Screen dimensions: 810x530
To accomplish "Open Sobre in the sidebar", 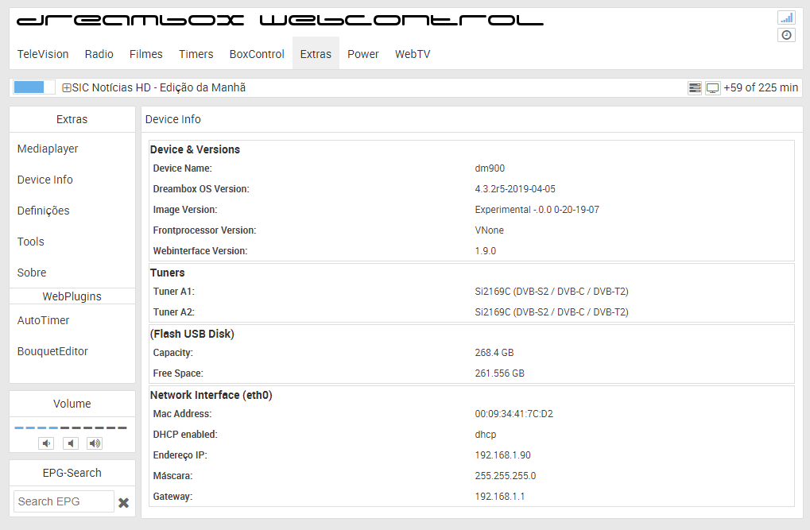I will 32,273.
